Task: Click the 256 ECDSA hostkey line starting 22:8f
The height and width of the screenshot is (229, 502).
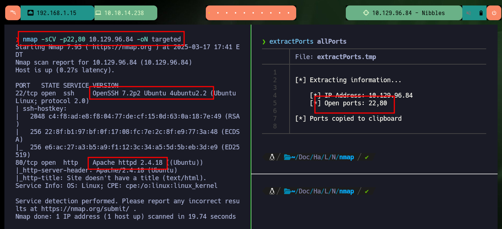Action: point(127,135)
